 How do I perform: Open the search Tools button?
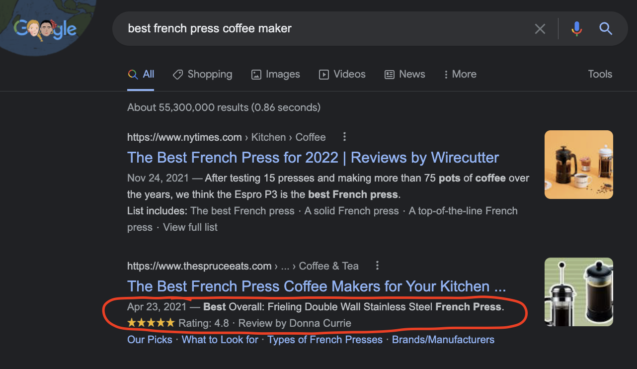(x=600, y=74)
